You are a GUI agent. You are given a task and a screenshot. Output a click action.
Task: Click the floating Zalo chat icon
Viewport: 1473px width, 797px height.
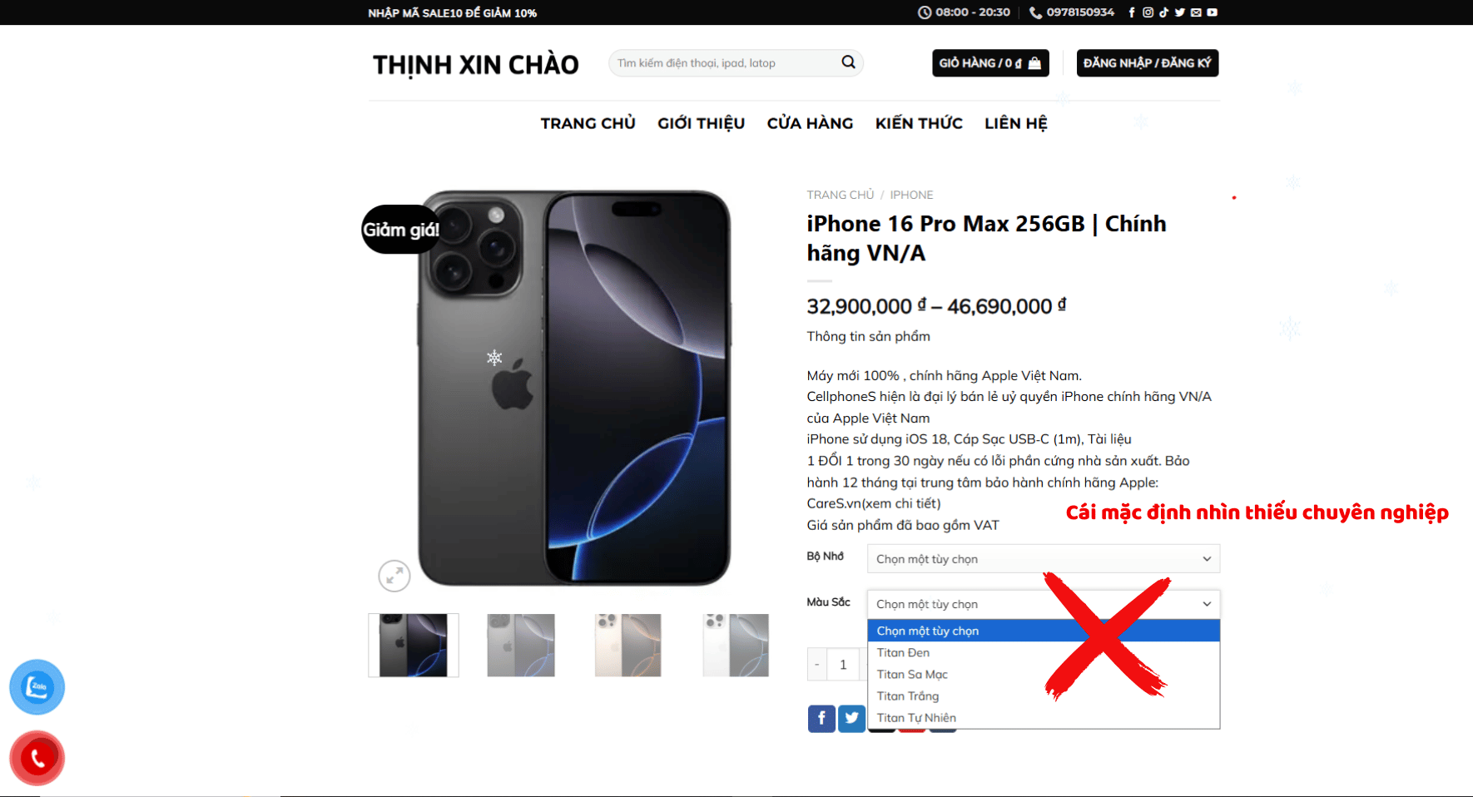pos(37,687)
